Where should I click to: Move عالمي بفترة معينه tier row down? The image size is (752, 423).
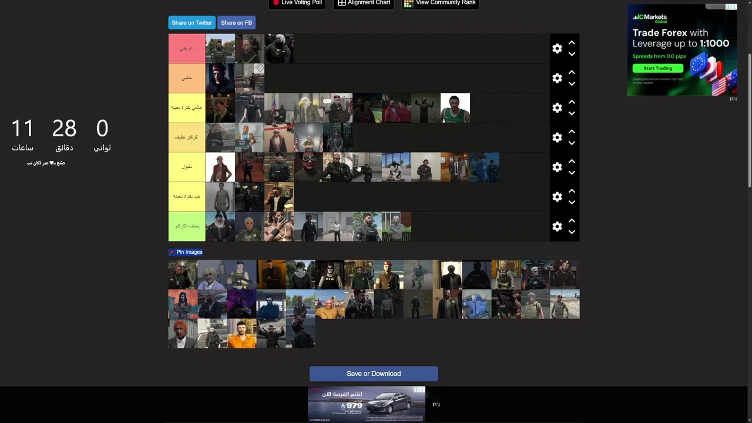[x=572, y=113]
